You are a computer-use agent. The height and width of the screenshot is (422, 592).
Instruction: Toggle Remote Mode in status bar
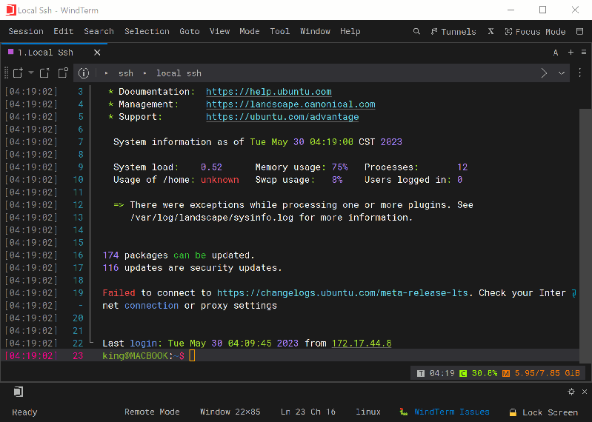pos(152,412)
